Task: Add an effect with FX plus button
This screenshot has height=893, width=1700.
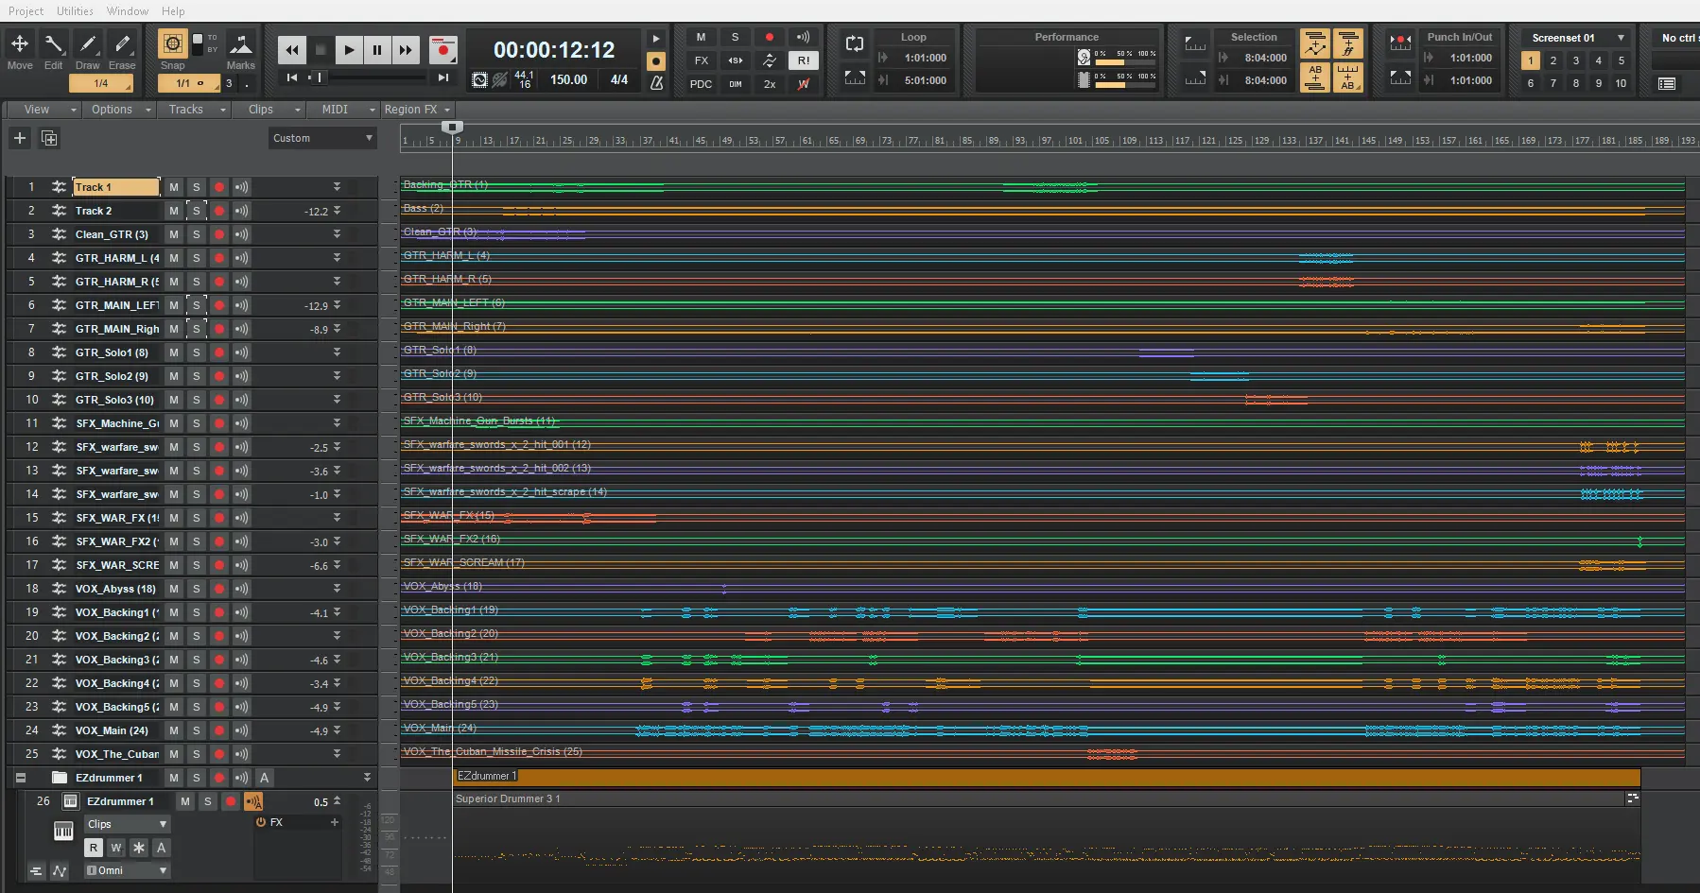Action: [x=334, y=823]
